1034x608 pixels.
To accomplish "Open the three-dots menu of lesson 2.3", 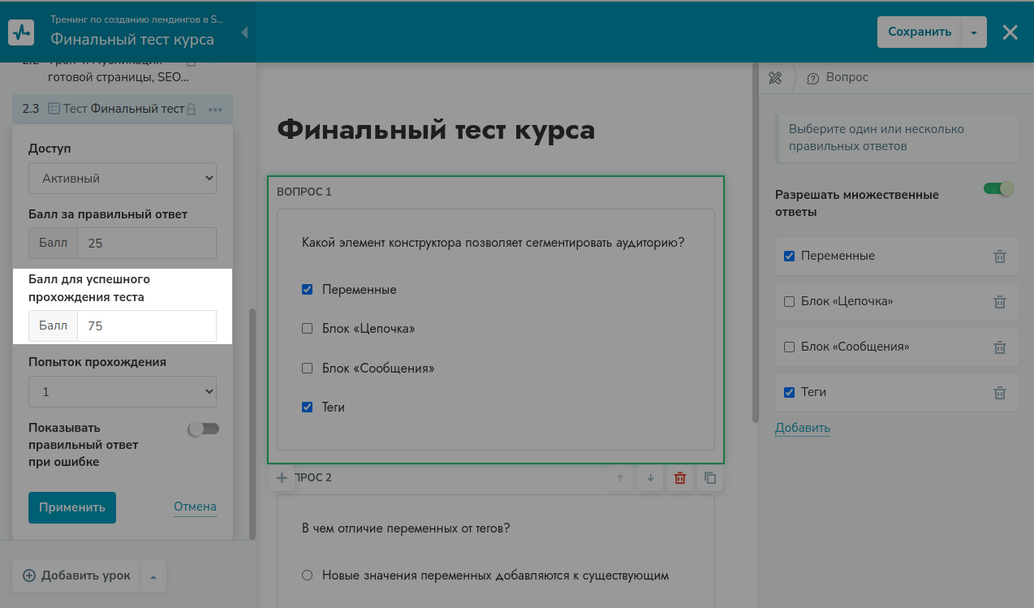I will [215, 109].
